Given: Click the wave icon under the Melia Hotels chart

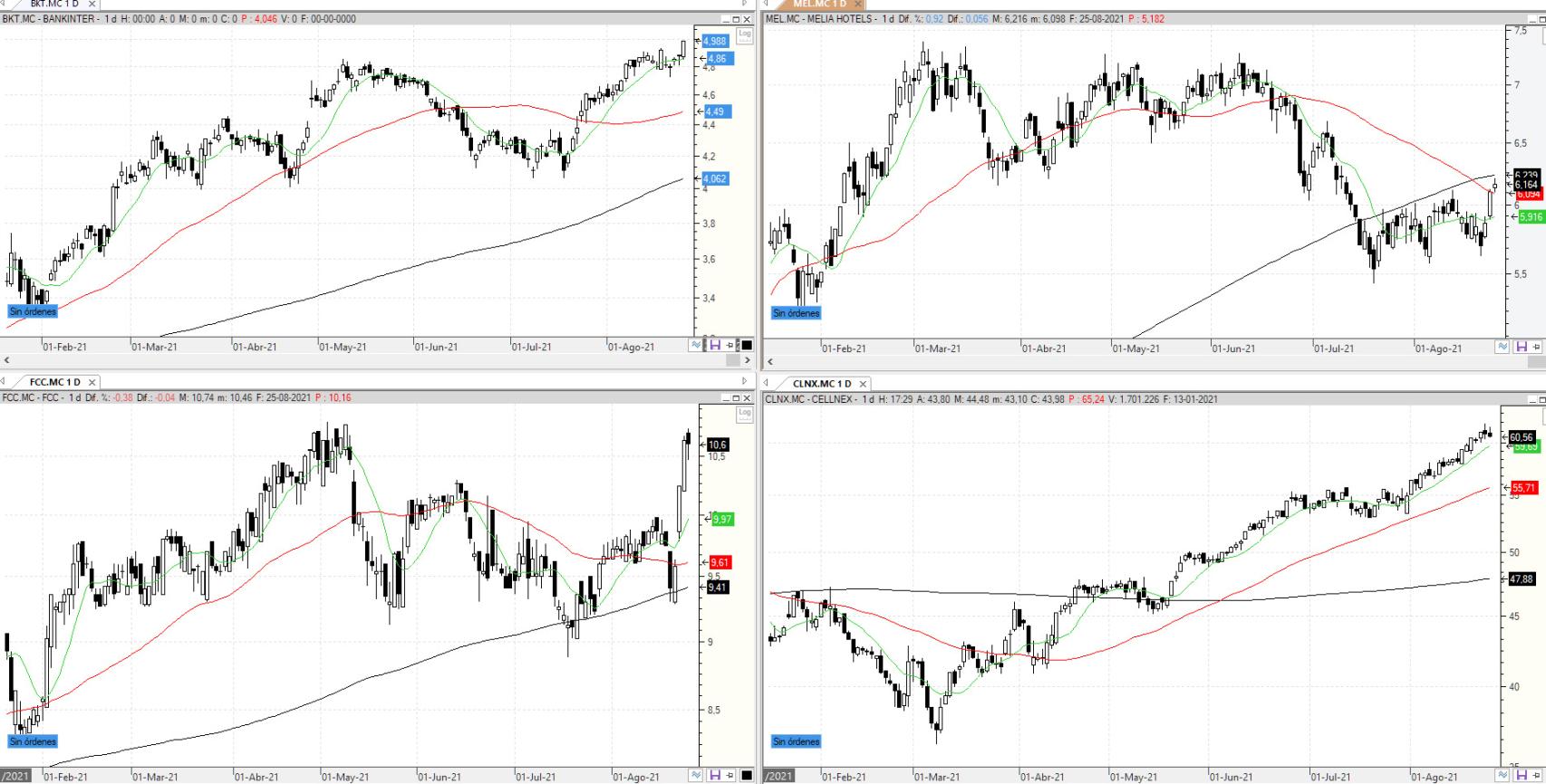Looking at the screenshot, I should pyautogui.click(x=1503, y=347).
